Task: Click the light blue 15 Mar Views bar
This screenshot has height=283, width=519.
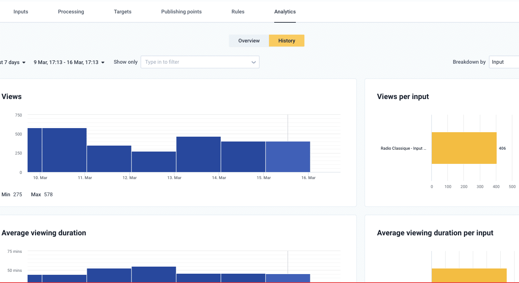Action: click(288, 157)
